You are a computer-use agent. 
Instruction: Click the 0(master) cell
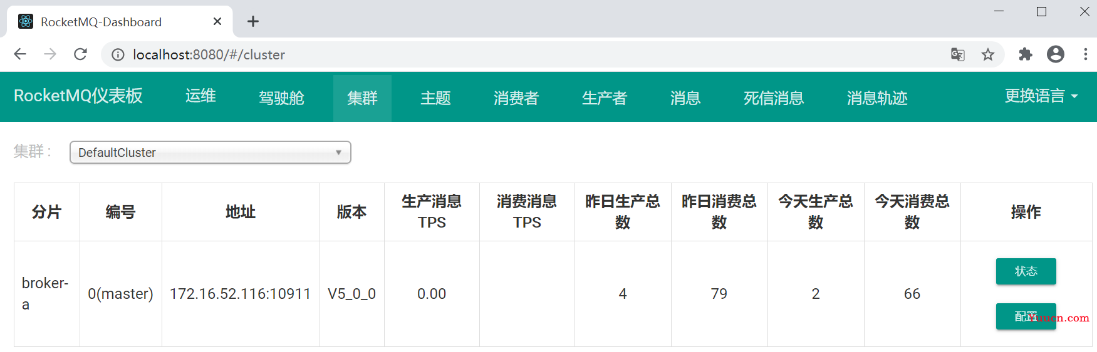click(x=120, y=294)
